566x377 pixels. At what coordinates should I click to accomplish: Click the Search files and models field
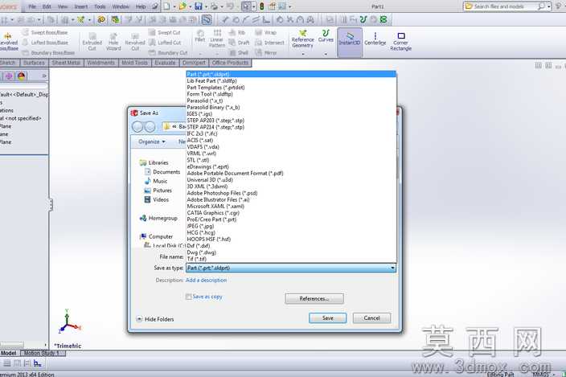coord(504,6)
